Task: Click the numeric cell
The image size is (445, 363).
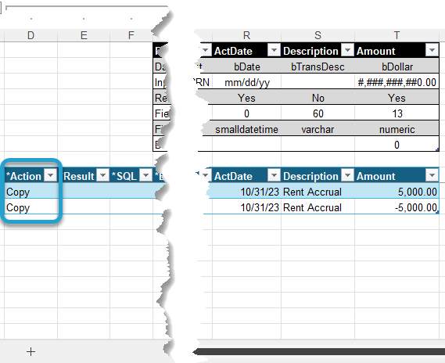Action: click(x=397, y=129)
